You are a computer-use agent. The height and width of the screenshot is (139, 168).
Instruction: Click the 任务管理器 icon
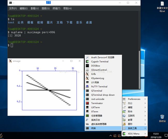[87, 116]
